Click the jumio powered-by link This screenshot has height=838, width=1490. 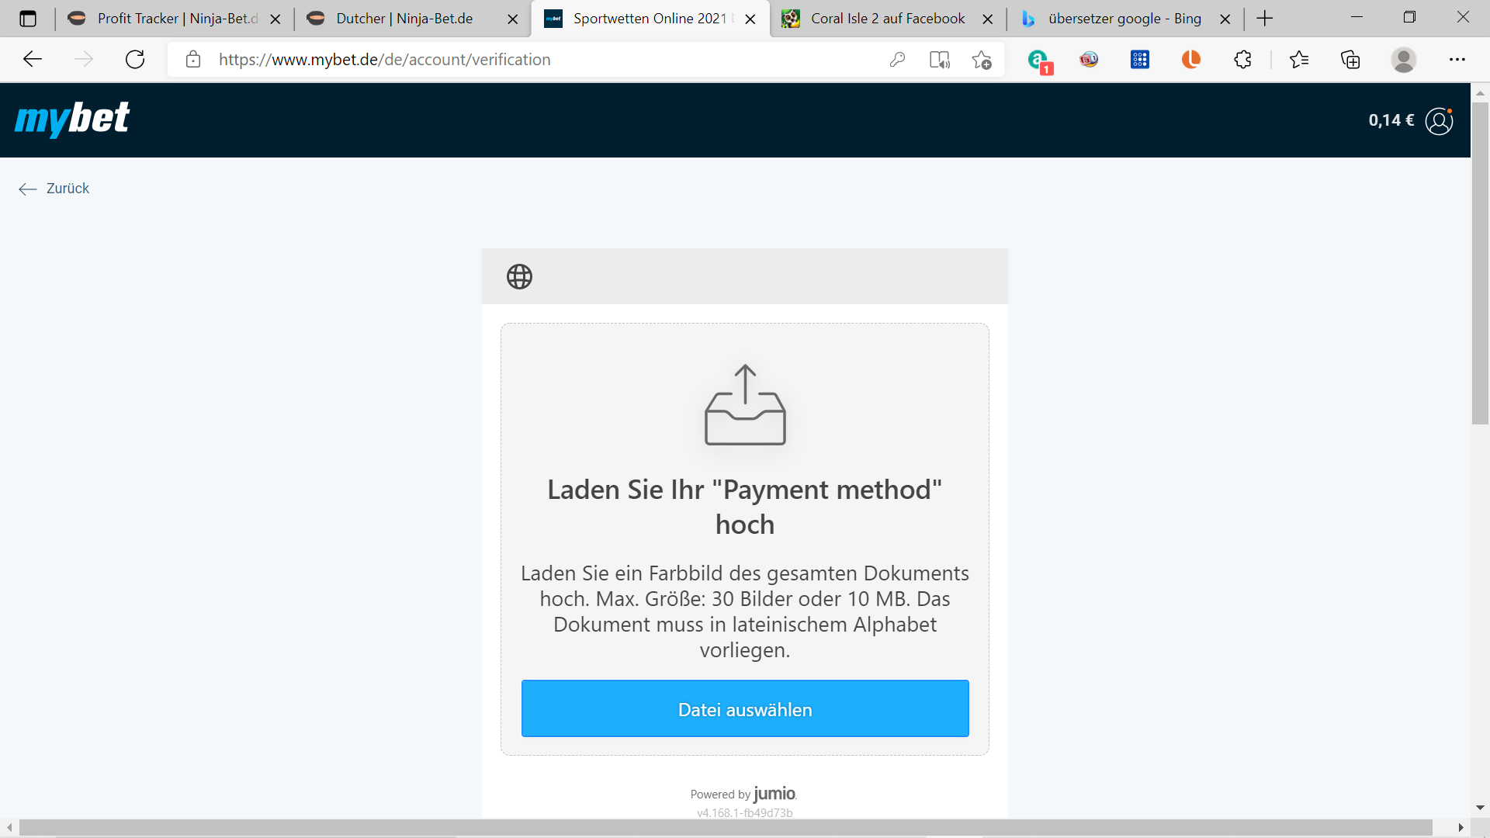point(774,793)
